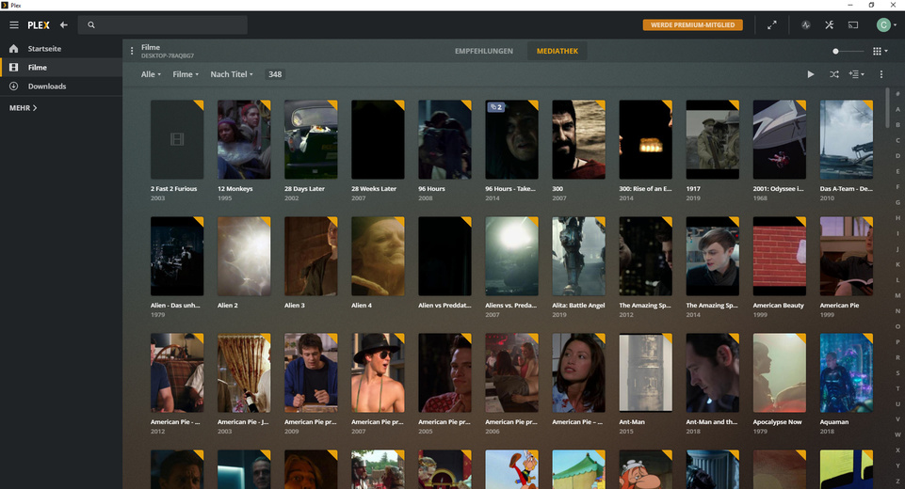
Task: Open the cast to device icon
Action: [853, 24]
